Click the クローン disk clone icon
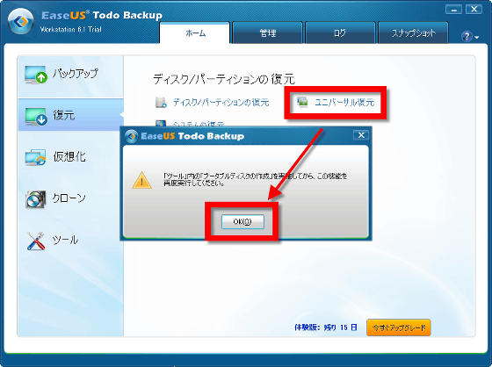The image size is (492, 367). tap(36, 199)
